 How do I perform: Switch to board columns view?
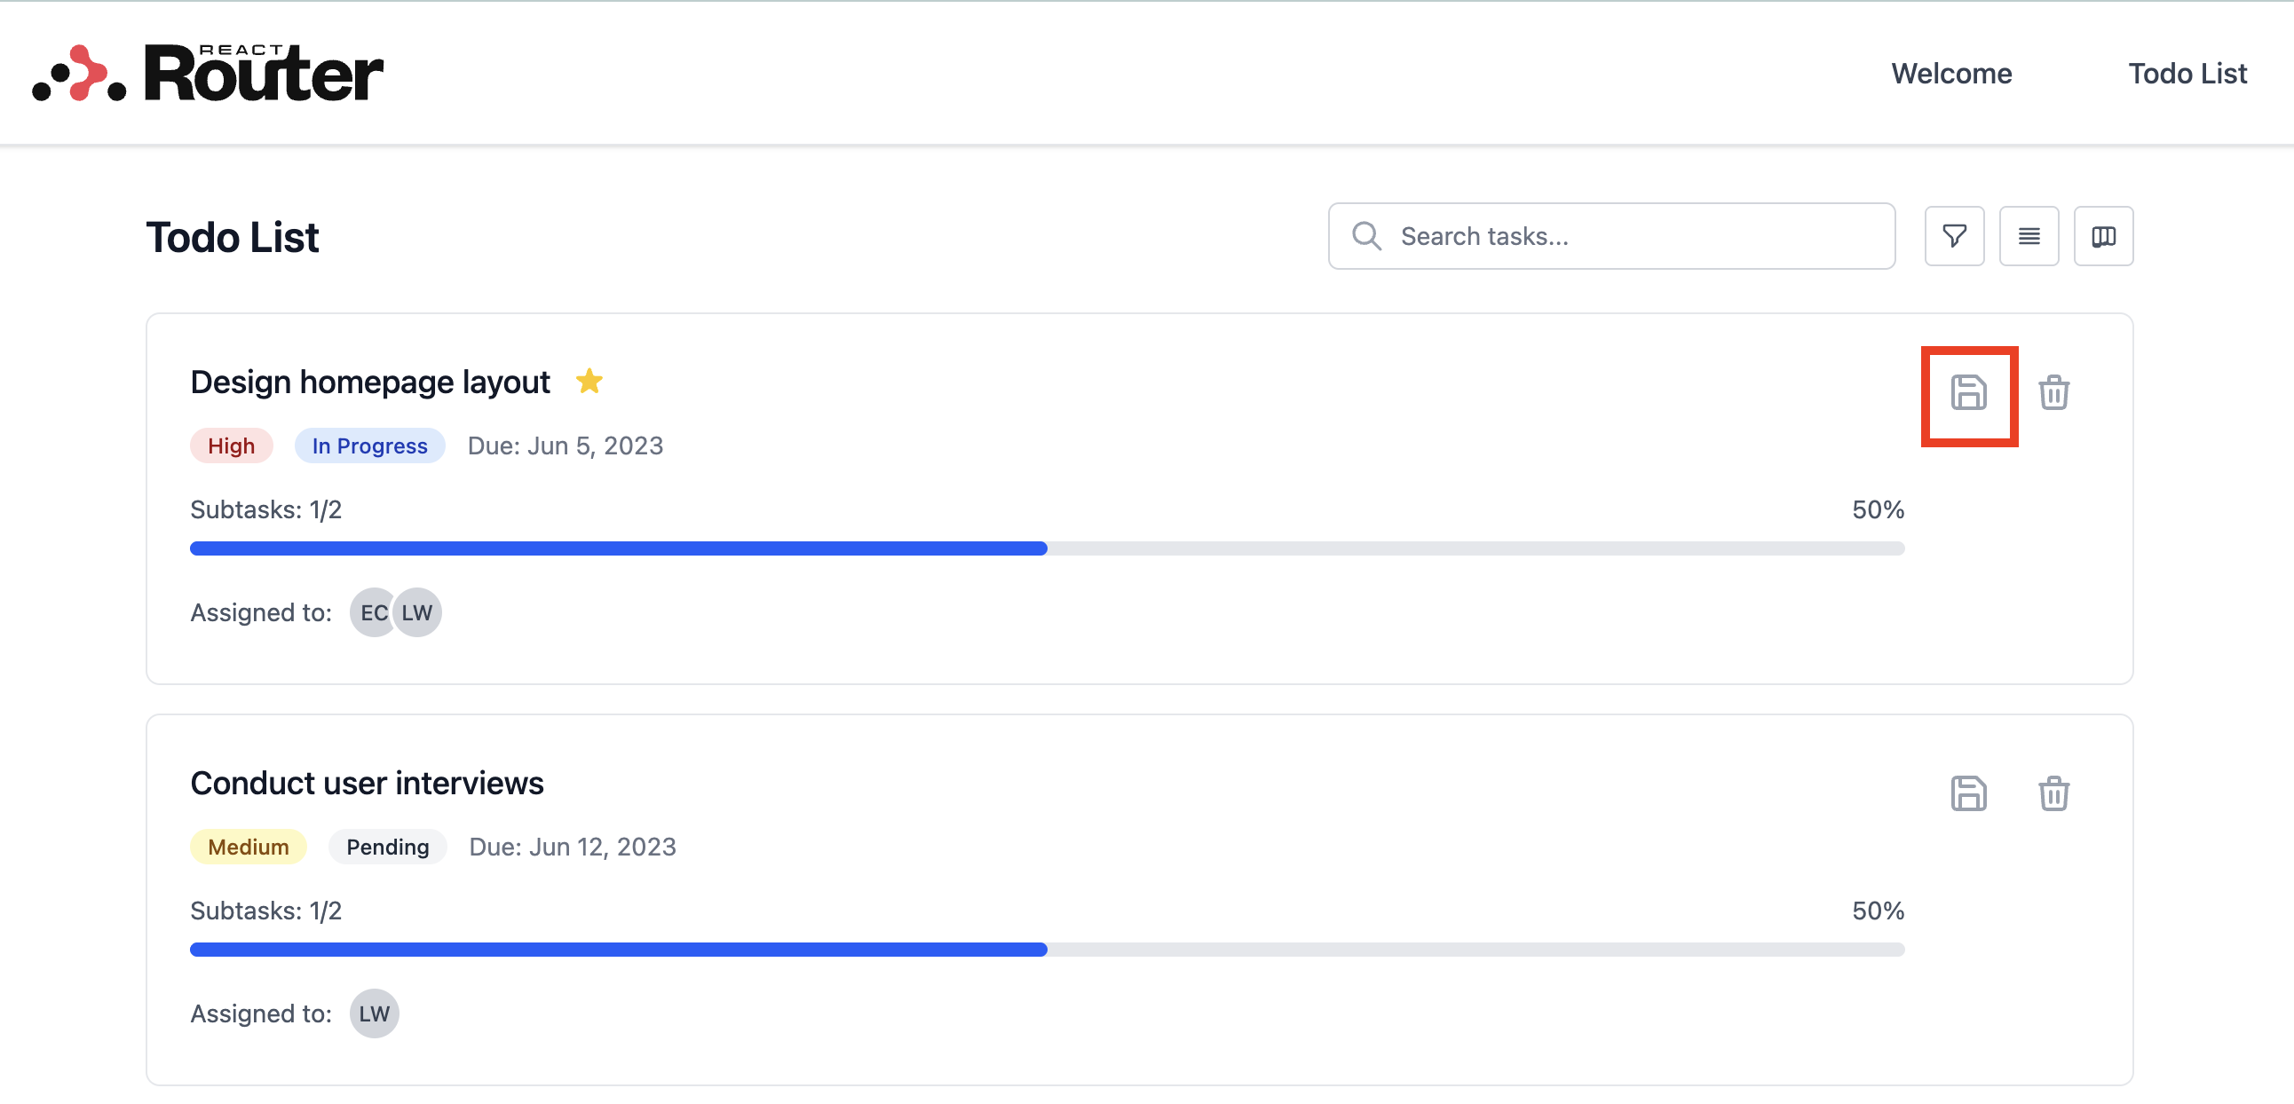pyautogui.click(x=2103, y=236)
